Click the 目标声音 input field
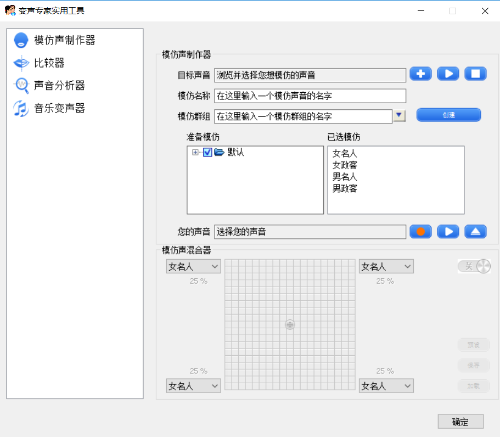The height and width of the screenshot is (437, 500). (x=310, y=75)
